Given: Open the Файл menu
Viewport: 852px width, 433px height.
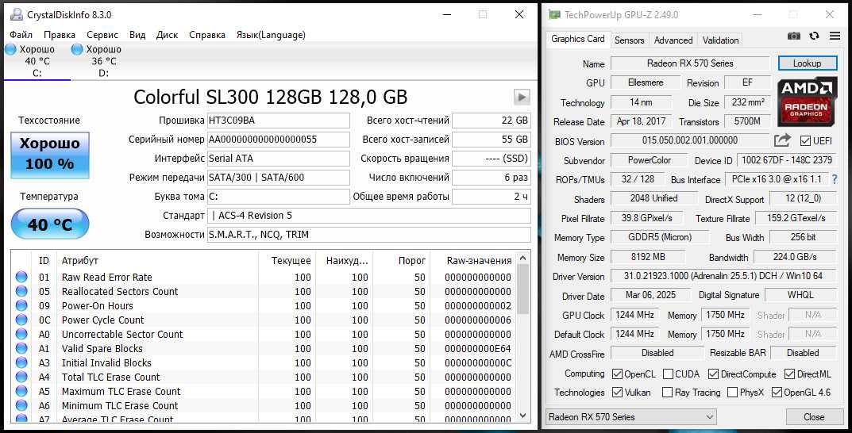Looking at the screenshot, I should [x=21, y=35].
